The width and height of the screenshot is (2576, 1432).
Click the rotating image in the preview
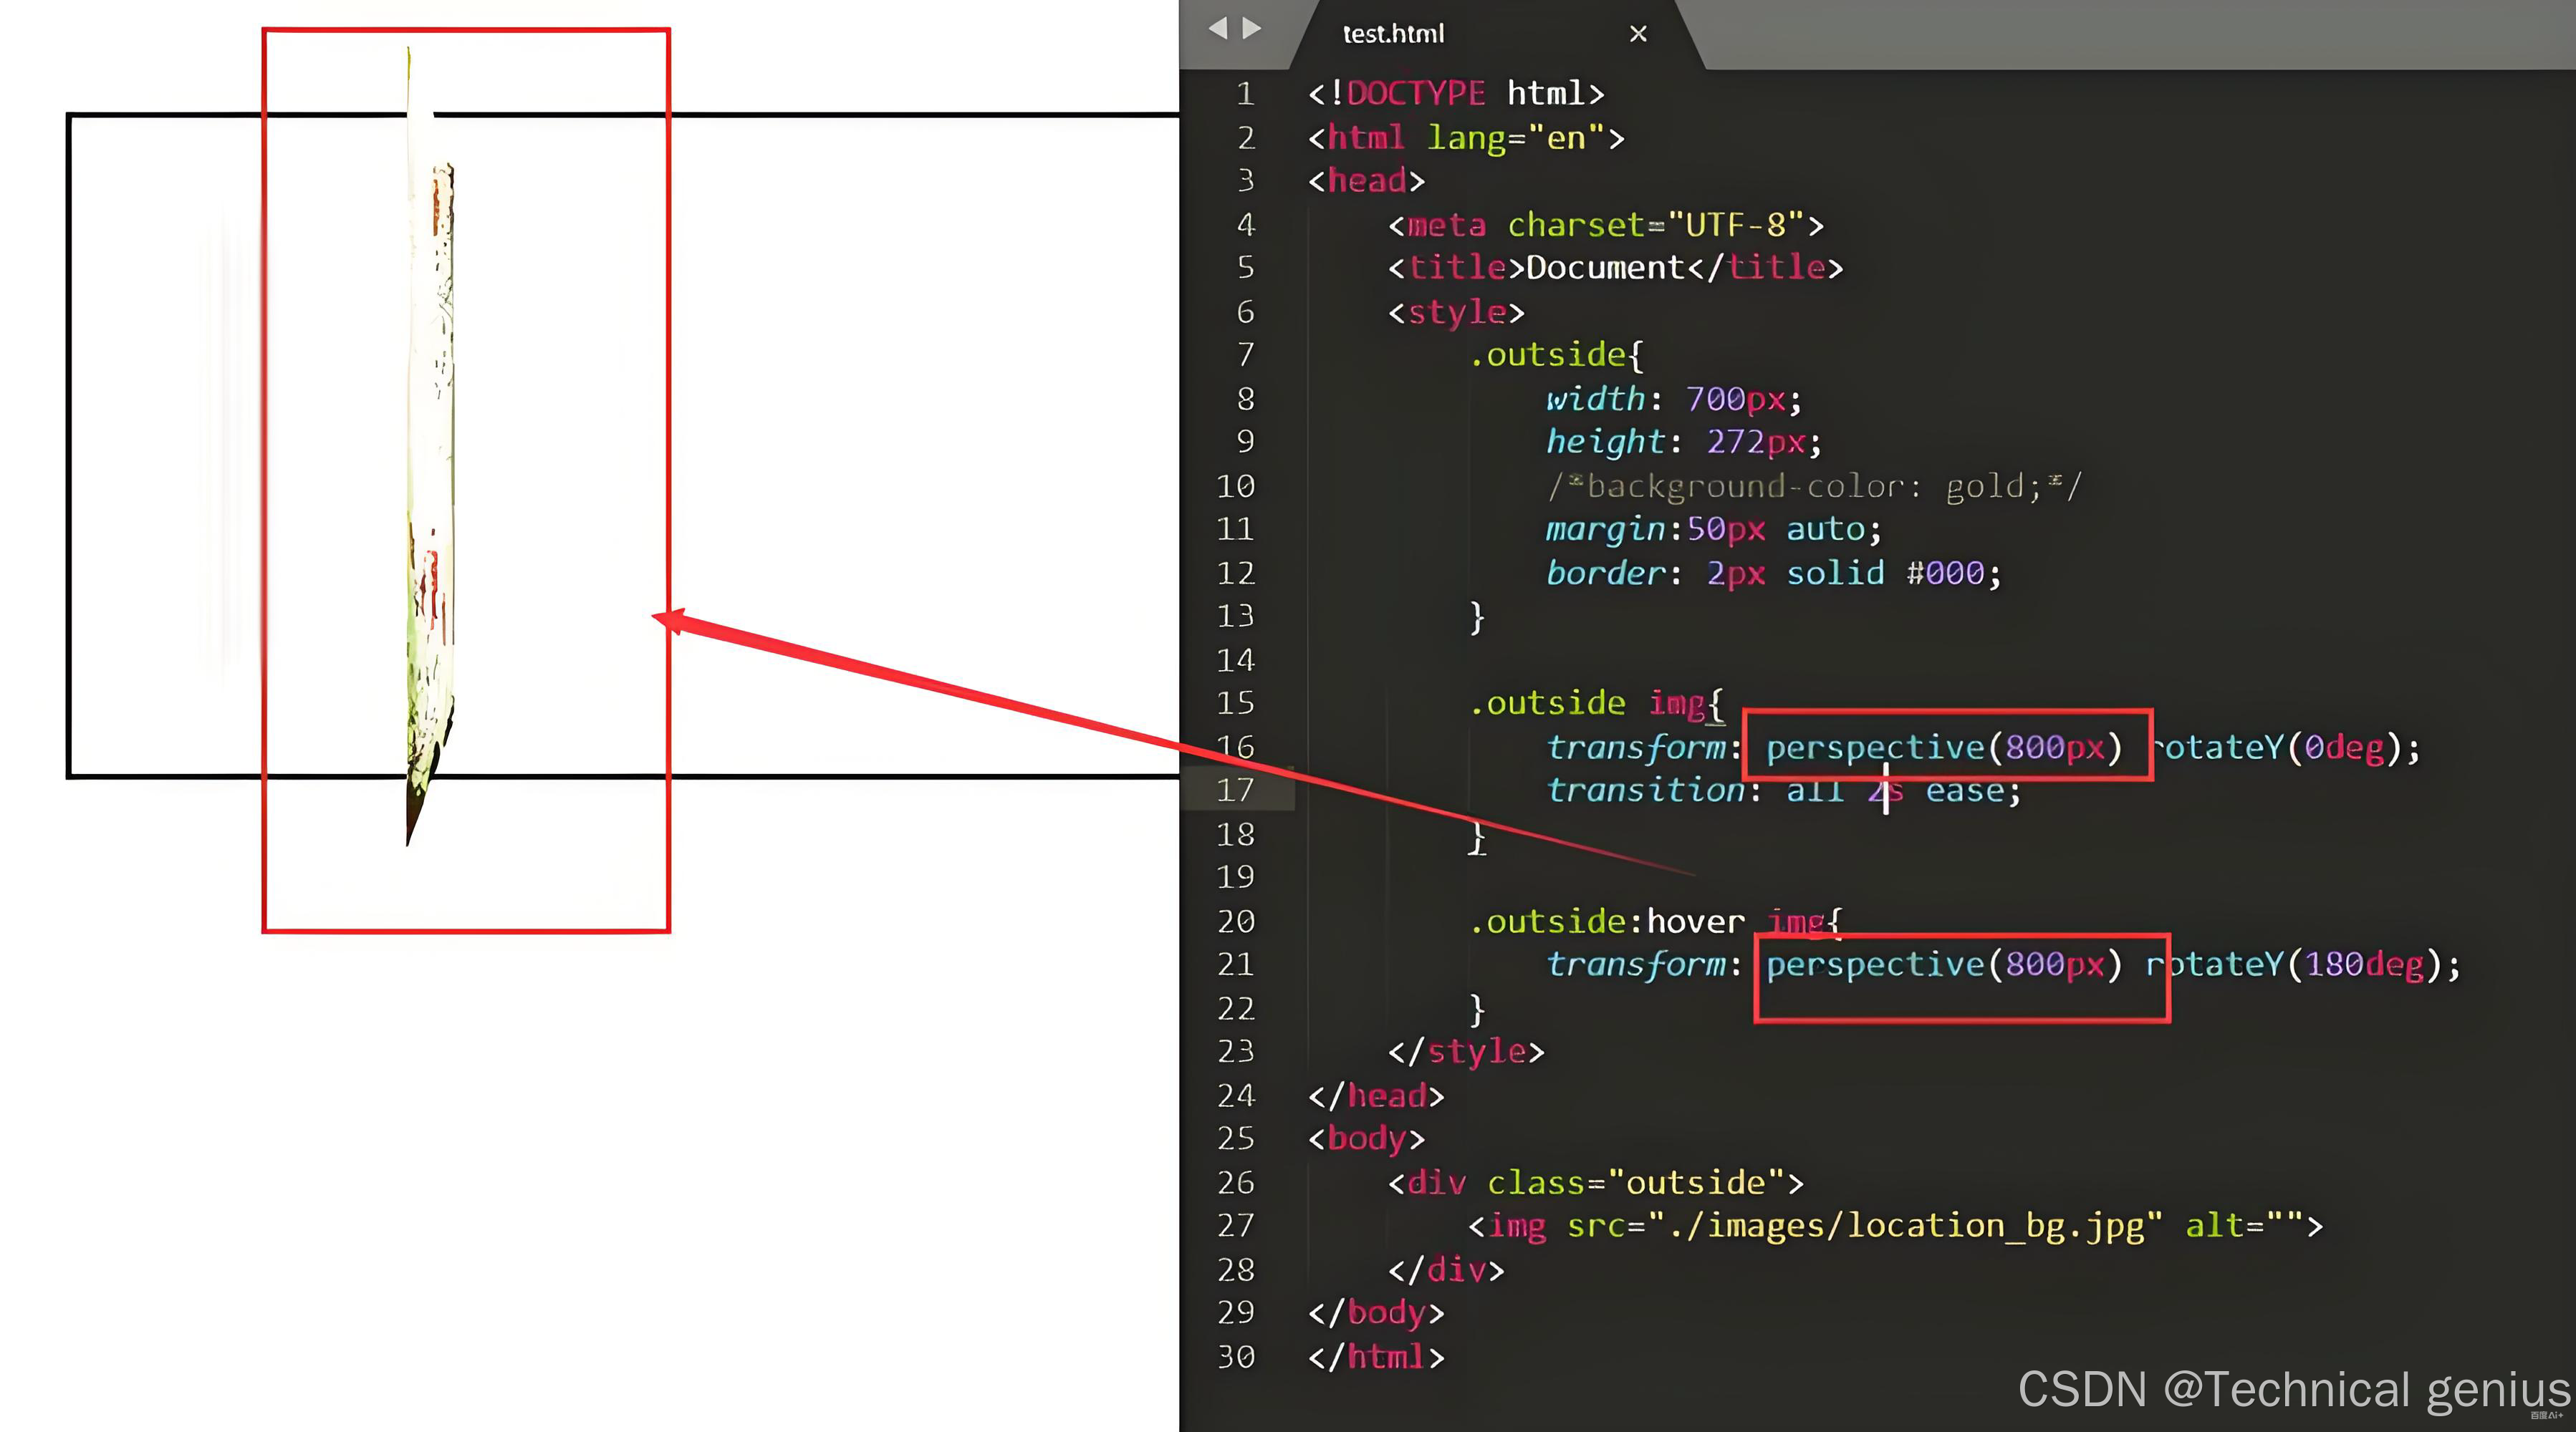click(431, 450)
